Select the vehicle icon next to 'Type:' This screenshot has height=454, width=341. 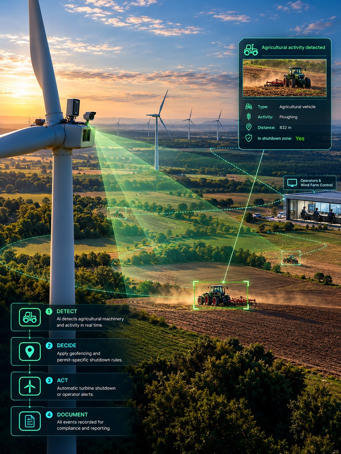point(249,107)
